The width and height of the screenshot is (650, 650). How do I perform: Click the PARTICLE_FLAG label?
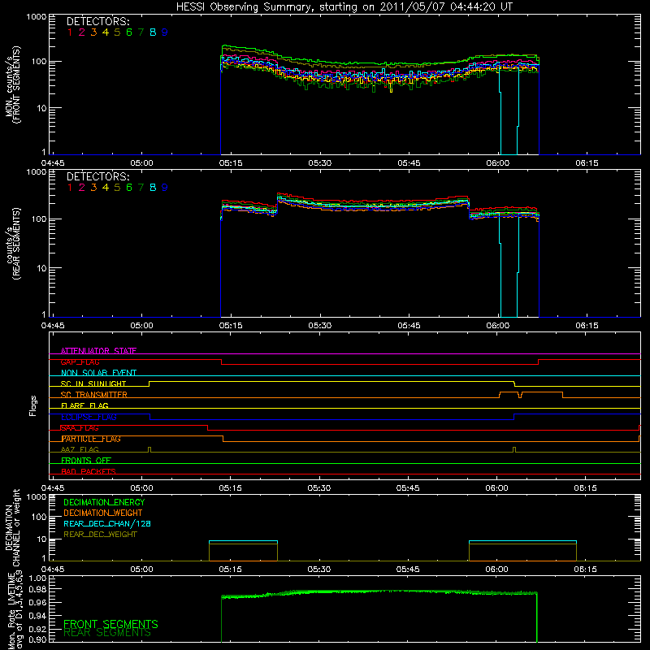pyautogui.click(x=91, y=439)
